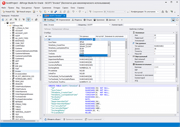This screenshot has height=127, width=180.
Task: Switch to the Индексы tab
Action: click(77, 20)
